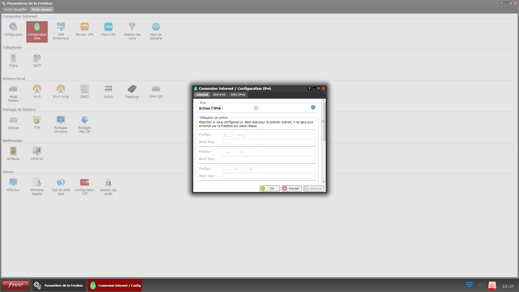
Task: Open Test de débit local
Action: click(61, 187)
